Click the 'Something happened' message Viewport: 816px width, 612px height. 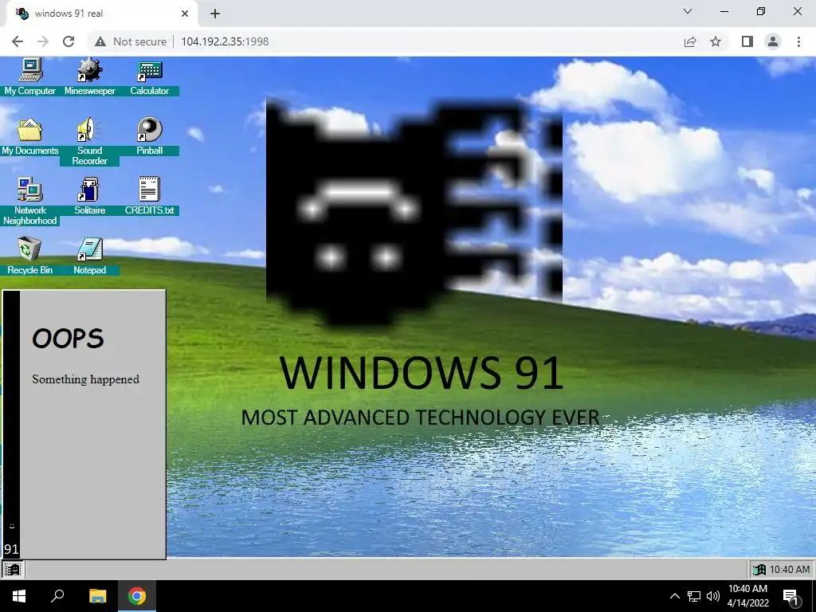click(85, 379)
